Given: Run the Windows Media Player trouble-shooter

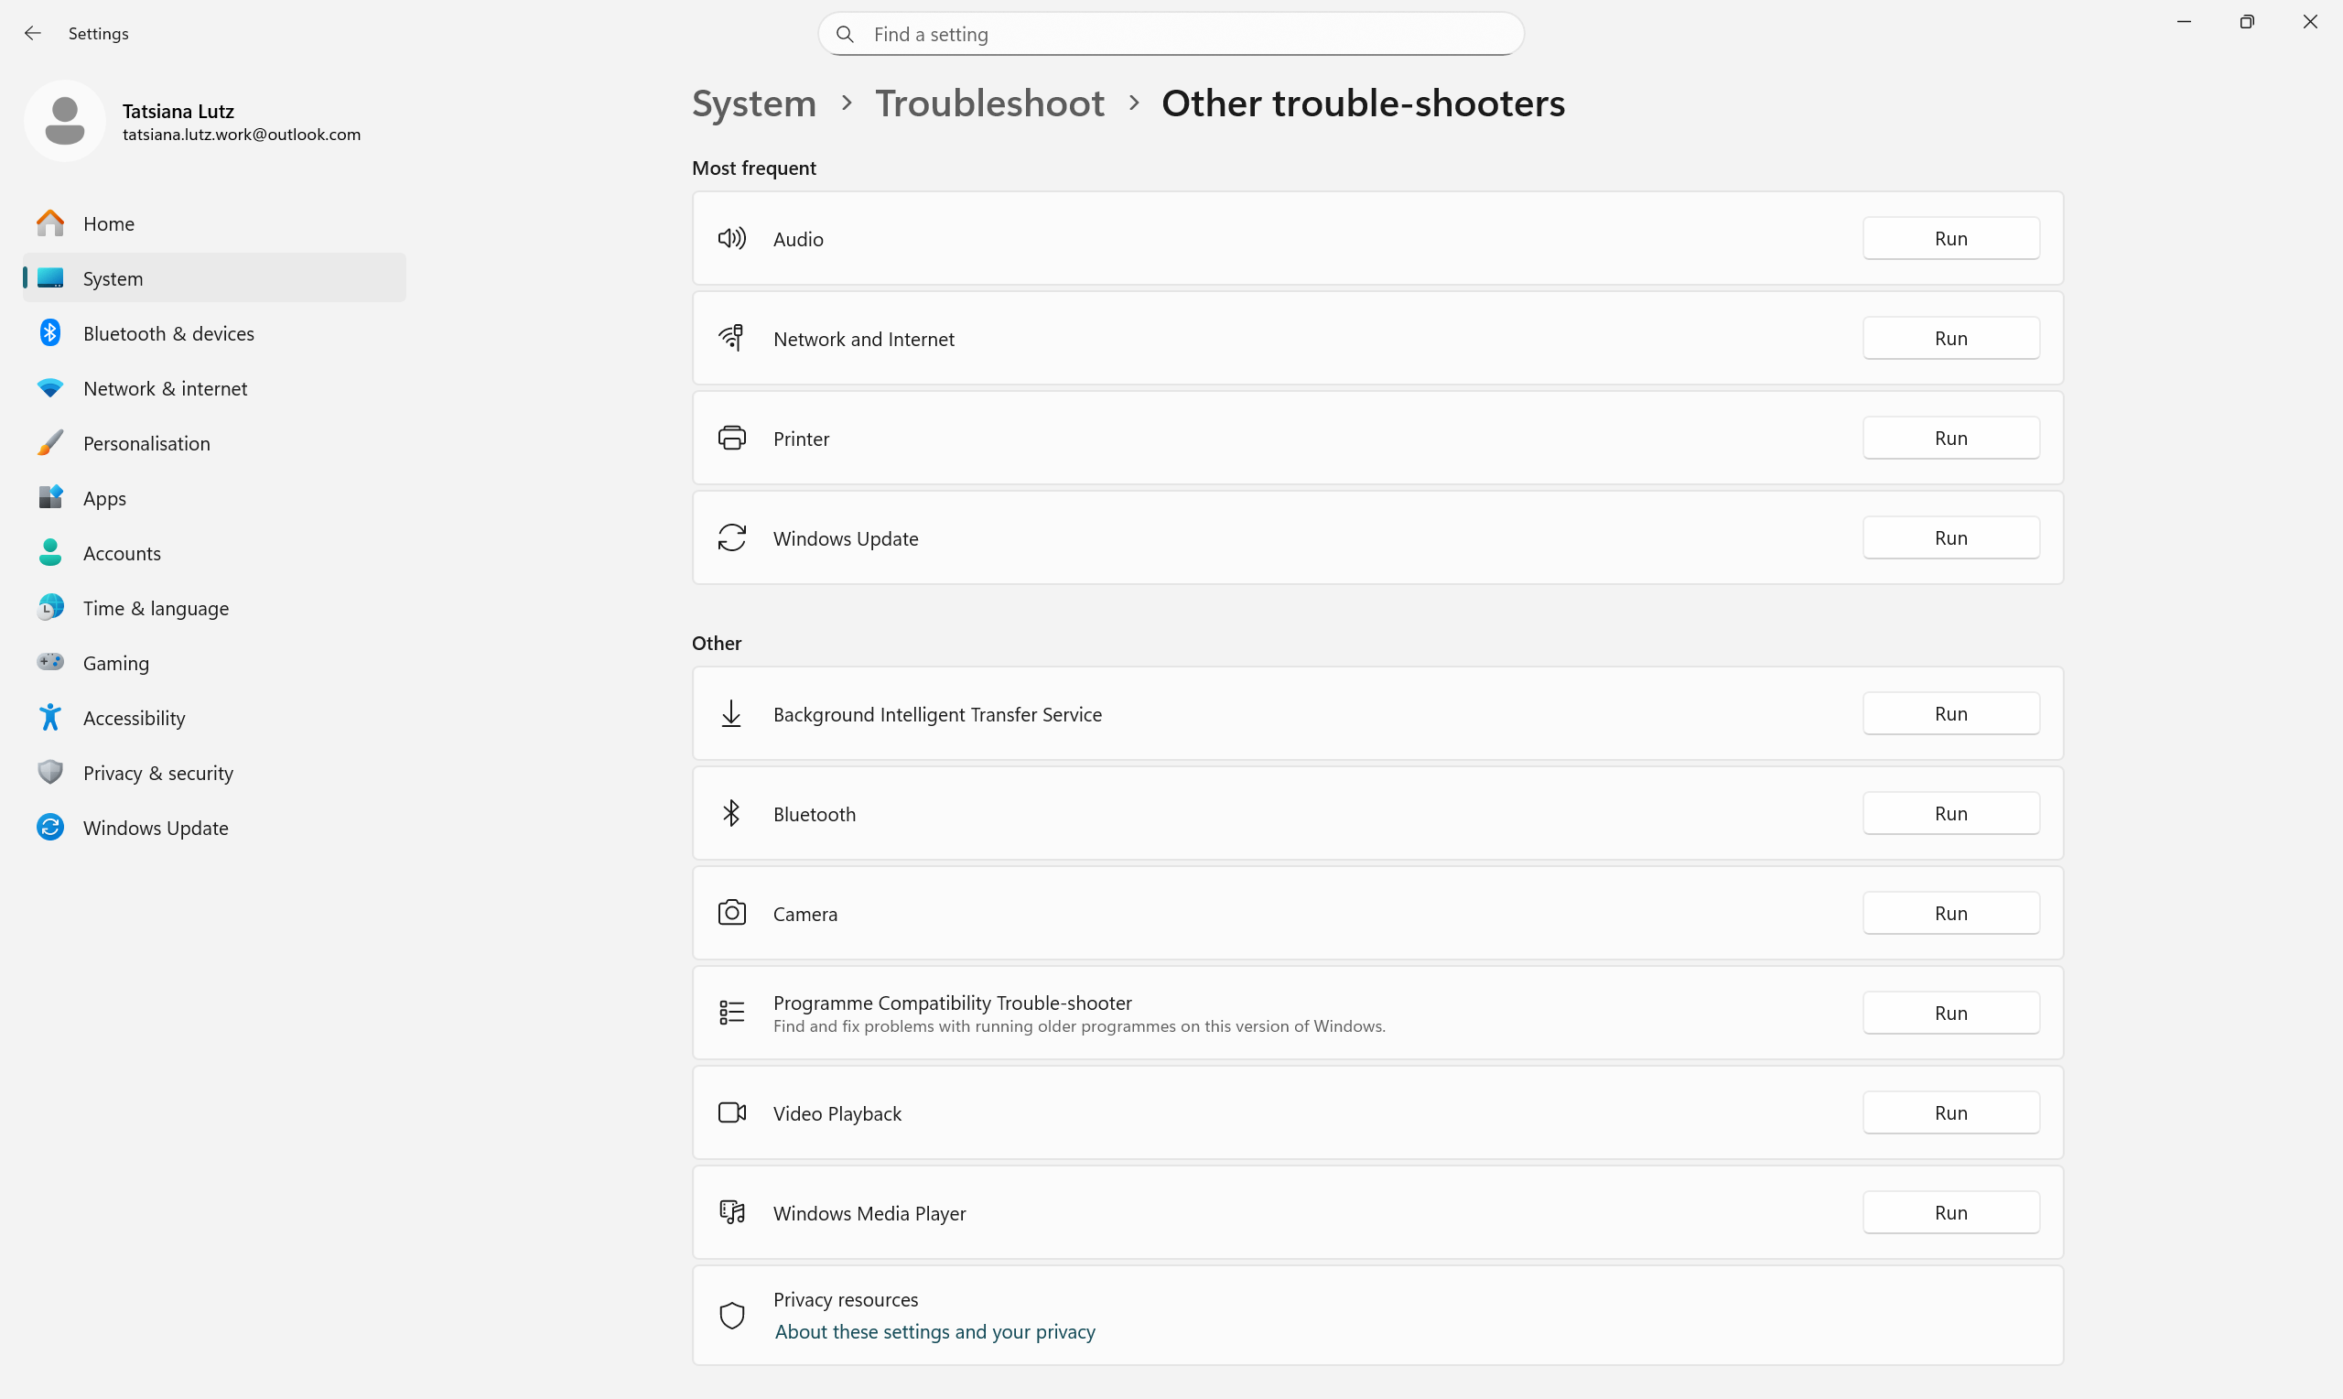Looking at the screenshot, I should pyautogui.click(x=1950, y=1212).
